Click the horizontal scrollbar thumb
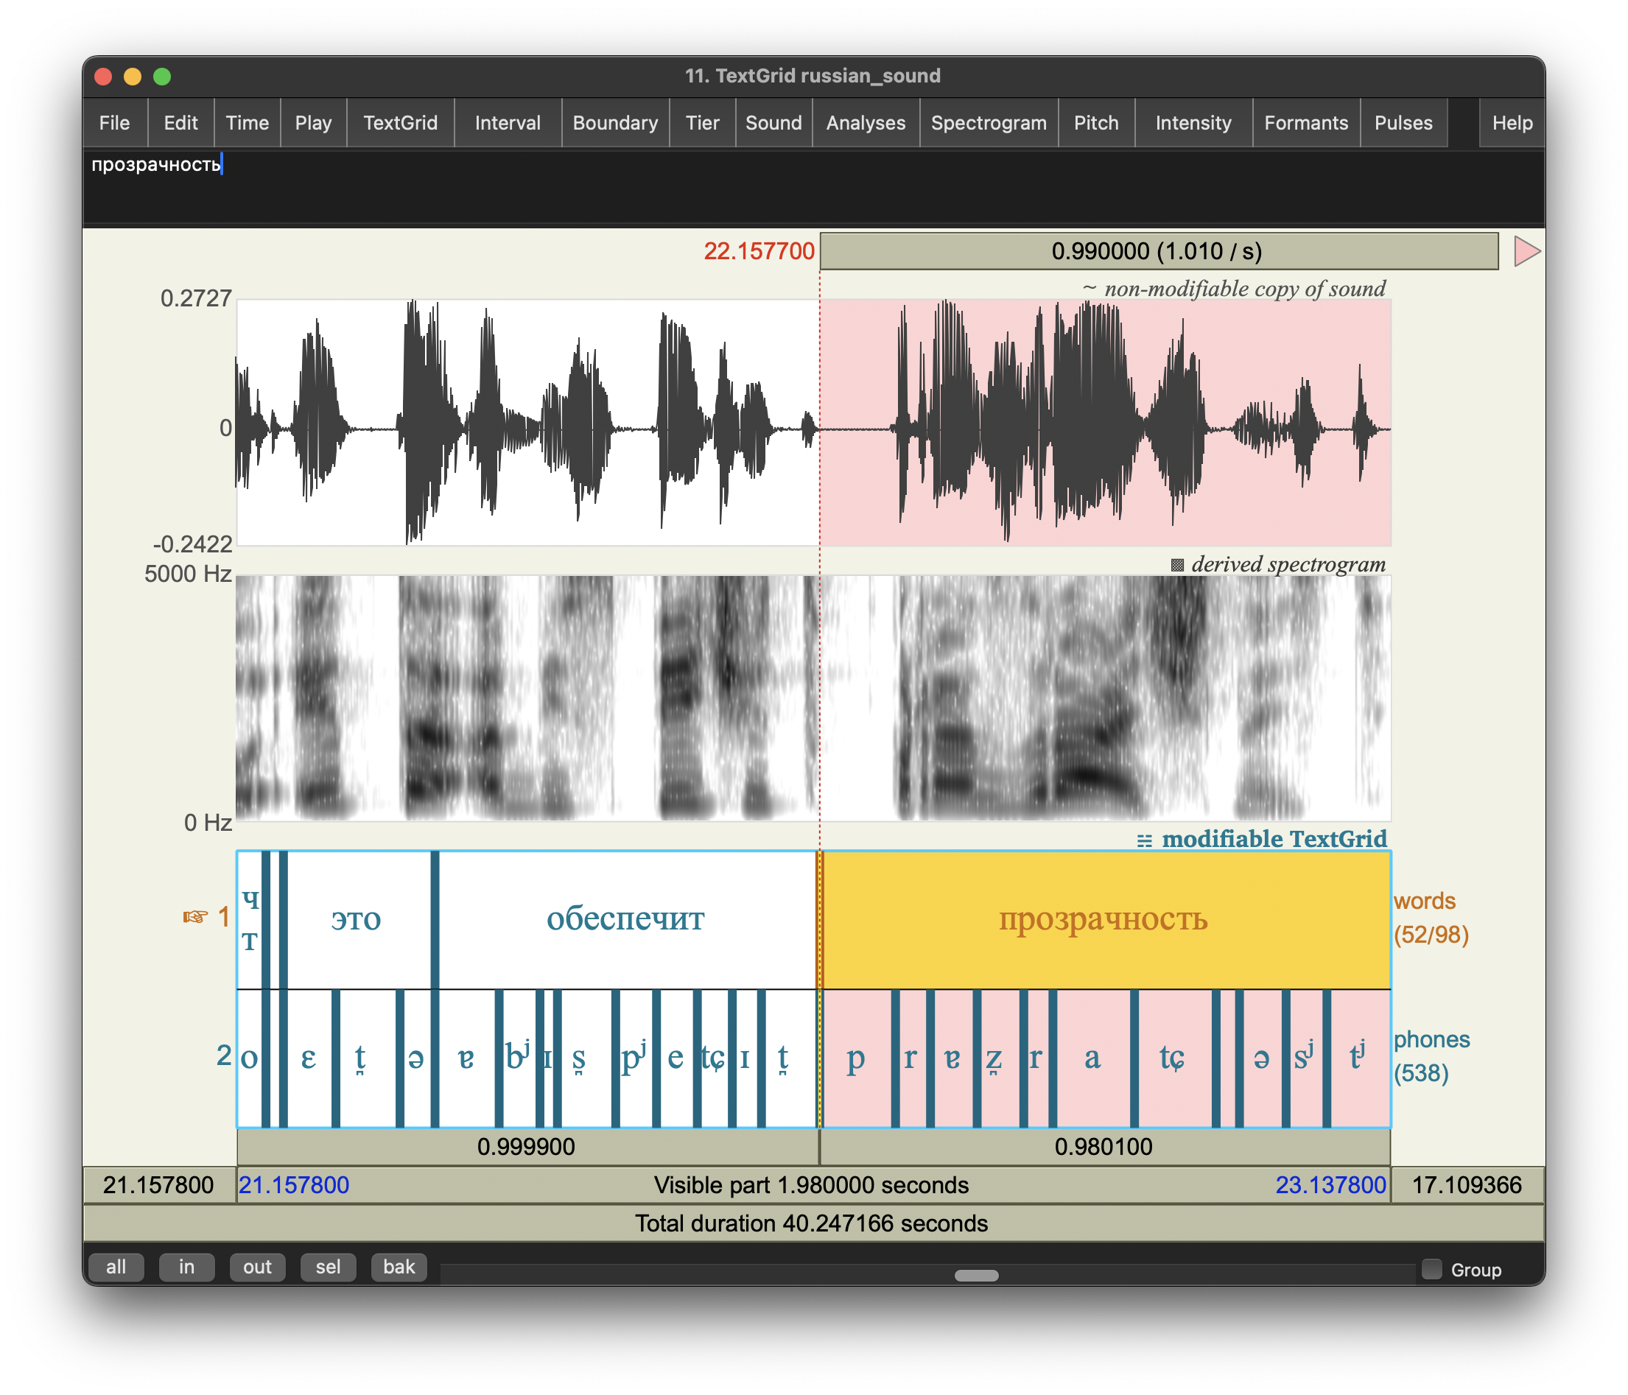The width and height of the screenshot is (1628, 1395). (976, 1276)
